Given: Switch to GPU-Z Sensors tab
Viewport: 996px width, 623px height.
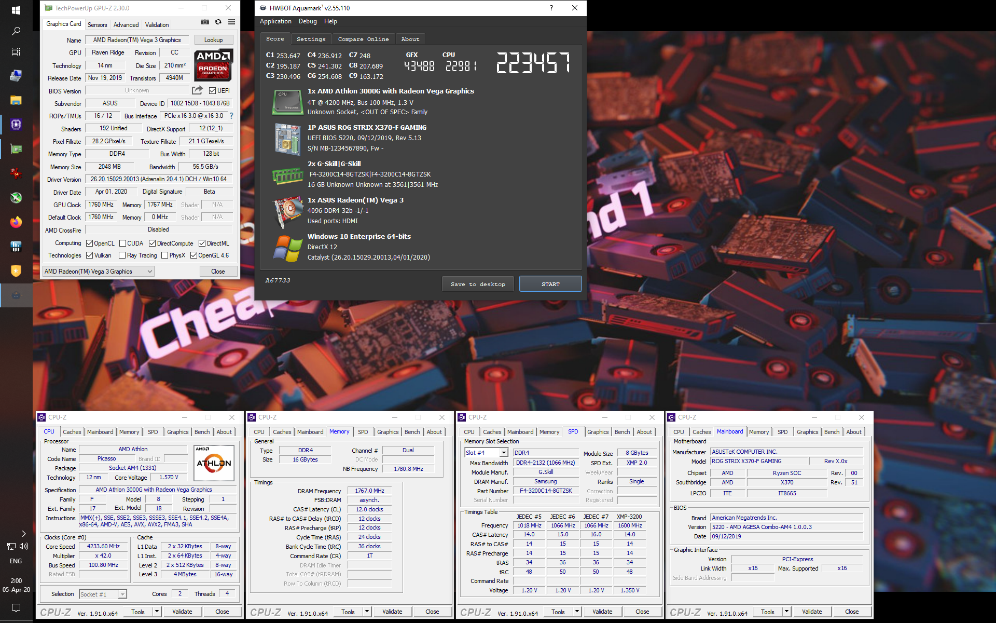Looking at the screenshot, I should tap(97, 25).
